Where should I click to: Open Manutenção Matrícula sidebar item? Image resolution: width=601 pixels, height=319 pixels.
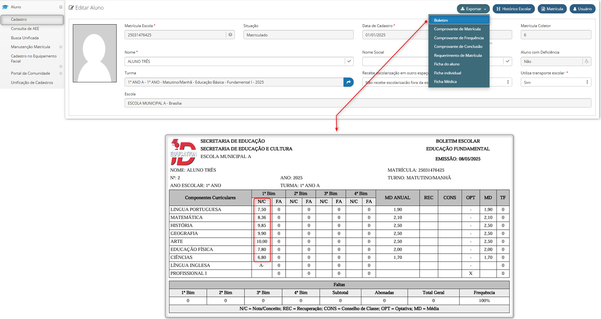coord(30,47)
